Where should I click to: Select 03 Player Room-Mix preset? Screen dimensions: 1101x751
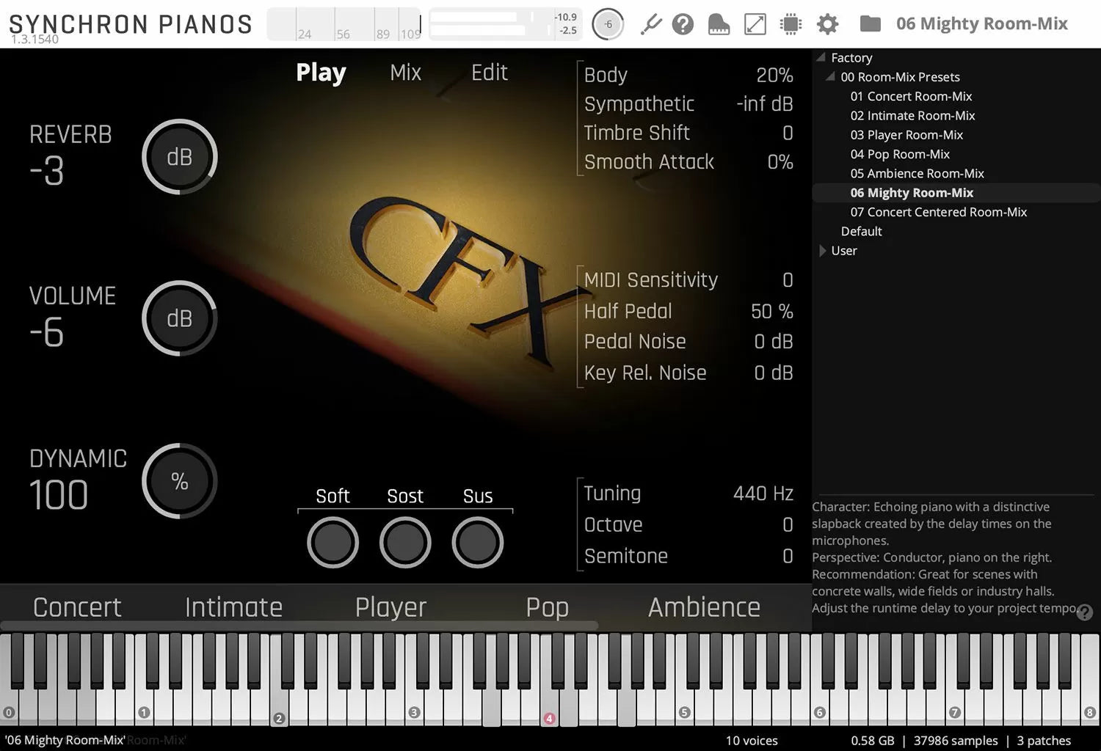906,135
